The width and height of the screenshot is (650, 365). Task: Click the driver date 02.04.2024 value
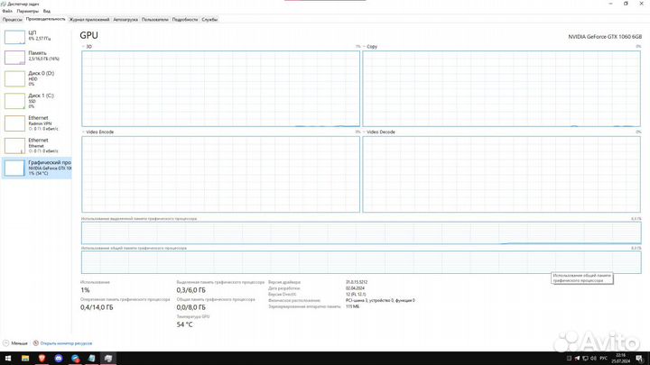coord(355,288)
